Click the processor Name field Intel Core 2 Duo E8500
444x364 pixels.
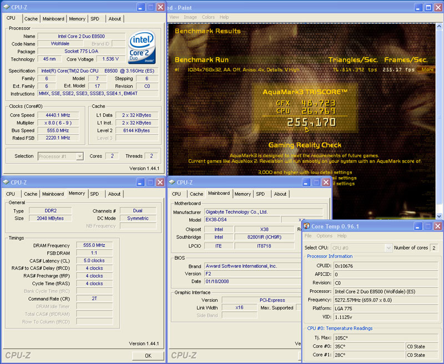tap(81, 36)
